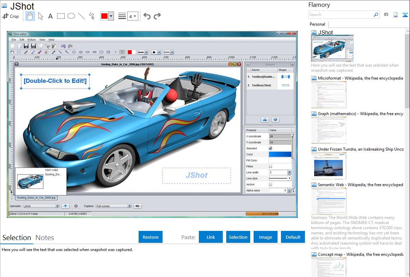This screenshot has width=410, height=277.
Task: Open the color dropdown arrow beside red swatch
Action: [x=111, y=16]
